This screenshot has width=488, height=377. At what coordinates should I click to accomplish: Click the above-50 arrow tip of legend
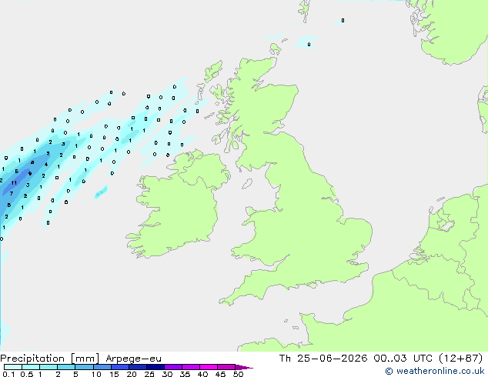[244, 367]
